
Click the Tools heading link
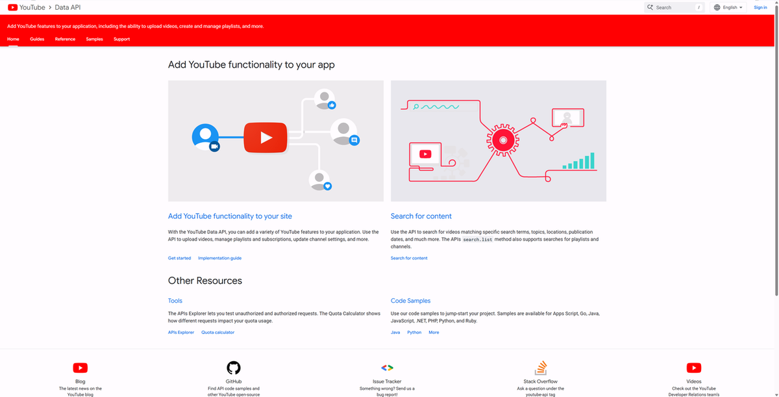pos(175,301)
